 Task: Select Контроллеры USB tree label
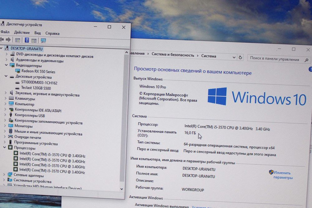point(30,115)
